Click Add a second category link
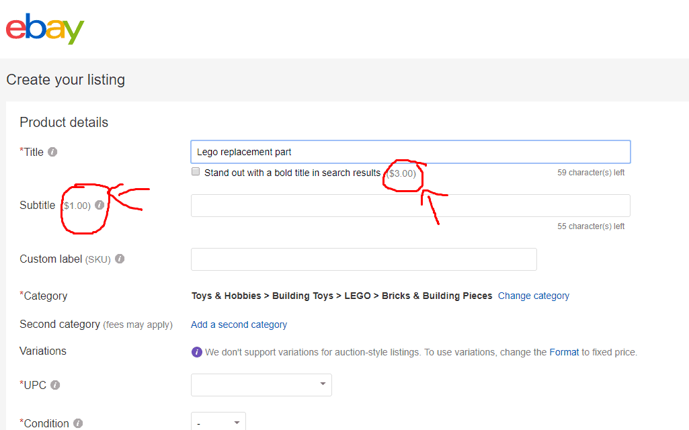 pos(239,325)
